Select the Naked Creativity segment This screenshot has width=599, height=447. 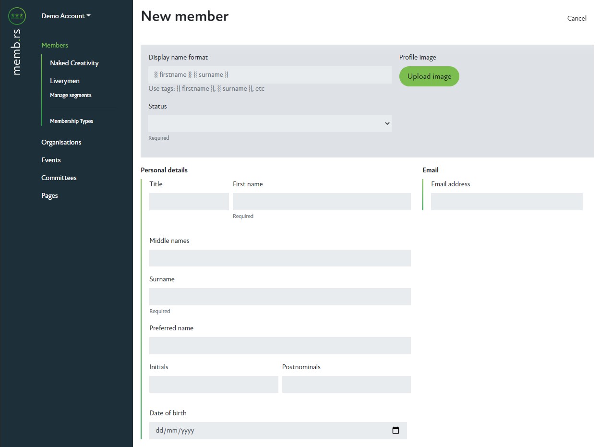tap(74, 63)
